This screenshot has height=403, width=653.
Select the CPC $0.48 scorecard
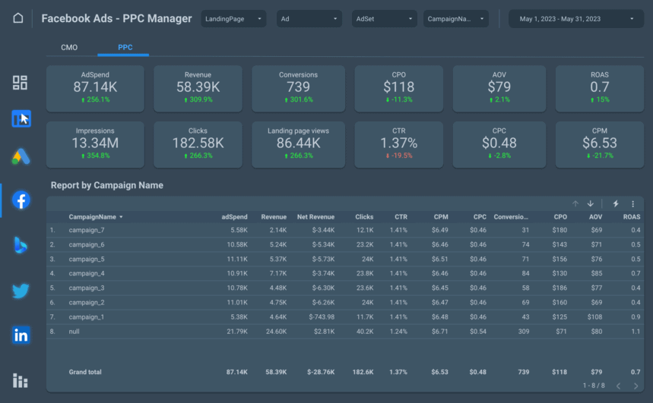pyautogui.click(x=499, y=144)
